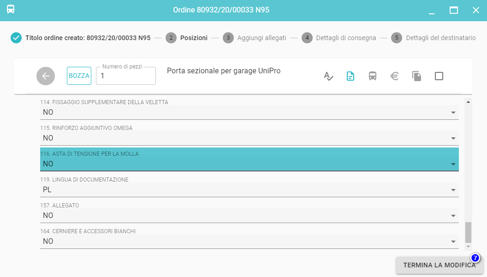Click the Numero di pezzi input field
Viewport: 487px width, 277px height.
[126, 77]
